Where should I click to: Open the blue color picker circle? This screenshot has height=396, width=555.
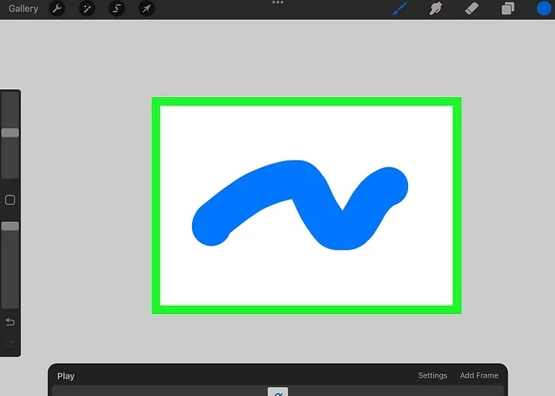(x=544, y=9)
